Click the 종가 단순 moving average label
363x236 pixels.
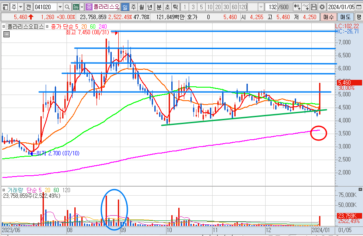(62, 26)
